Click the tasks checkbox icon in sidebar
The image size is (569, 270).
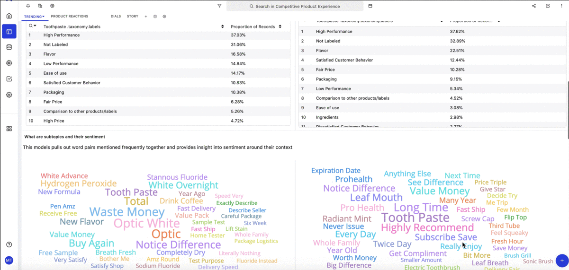coord(9,79)
